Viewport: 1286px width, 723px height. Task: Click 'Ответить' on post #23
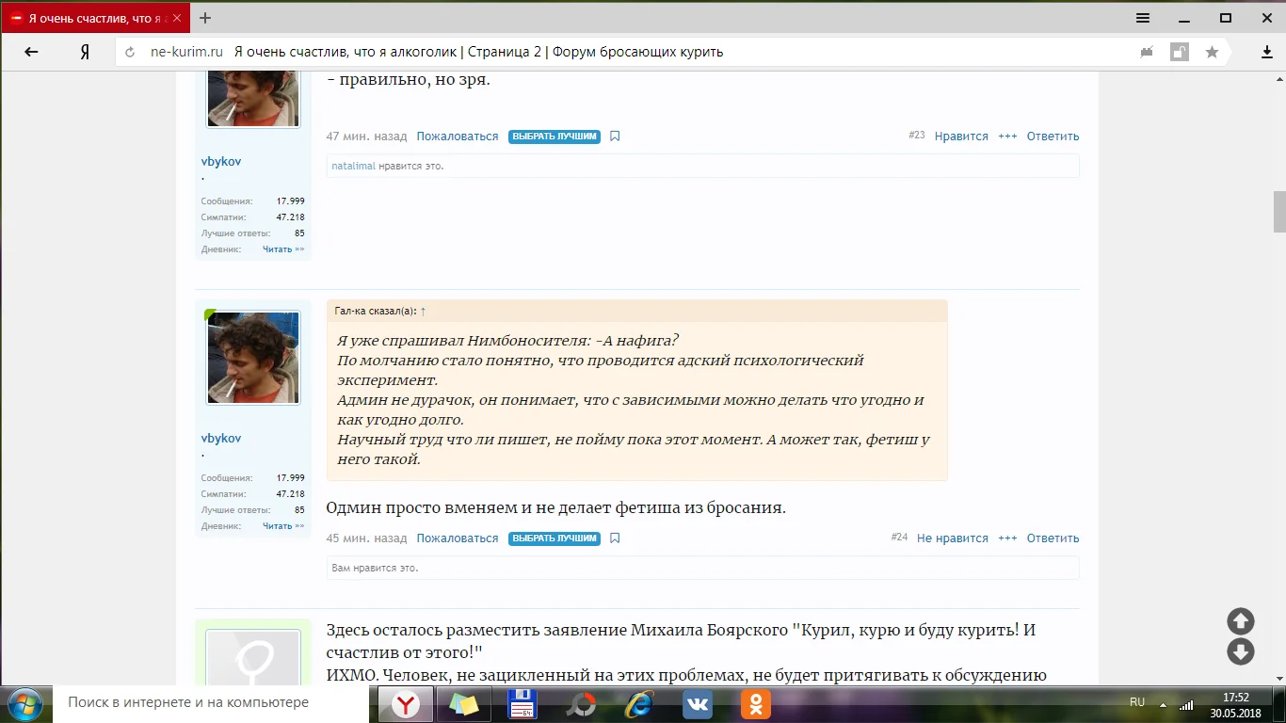[x=1053, y=137]
